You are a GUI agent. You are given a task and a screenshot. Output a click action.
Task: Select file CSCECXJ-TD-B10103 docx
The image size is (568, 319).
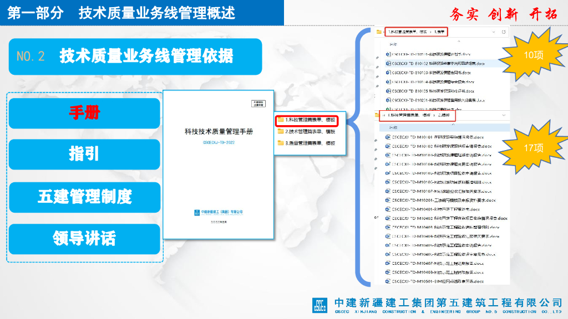tap(429, 73)
